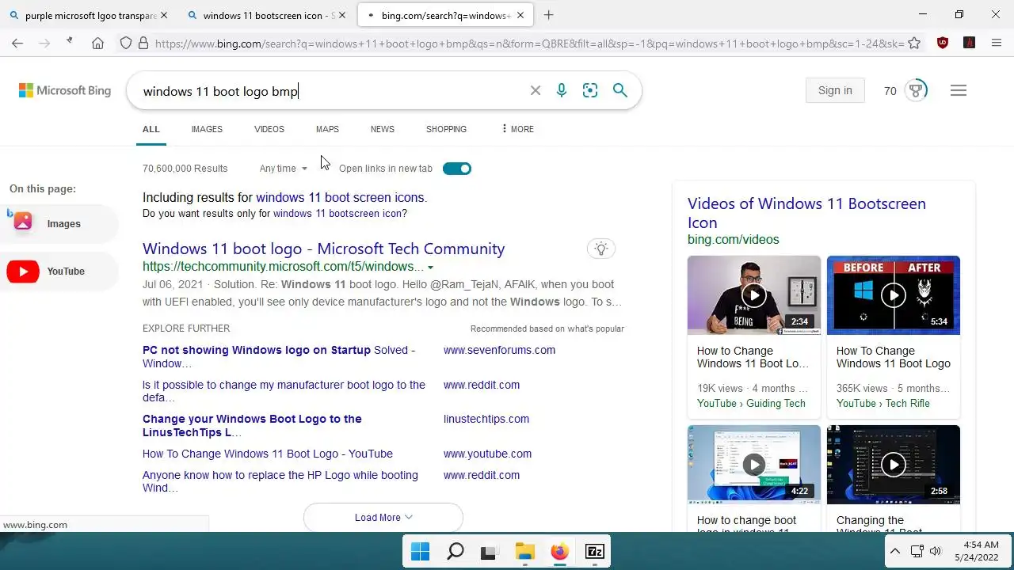Switch to VIDEOS tab
Image resolution: width=1014 pixels, height=570 pixels.
[269, 129]
